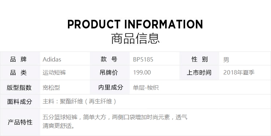Click the 2018年夏季 release value

coord(239,72)
